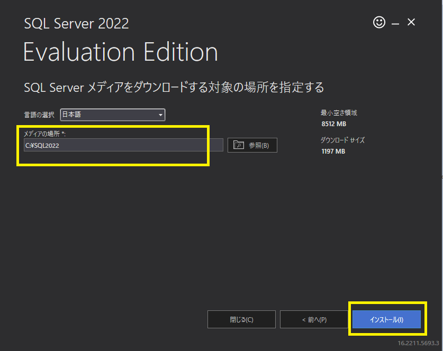Screen dimensions: 443x351
Task: Click the 閉じる(C) button
Action: tap(241, 319)
